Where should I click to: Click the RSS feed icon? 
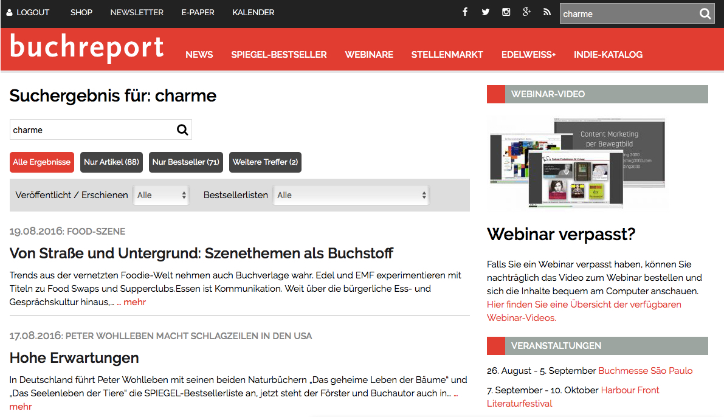[547, 12]
